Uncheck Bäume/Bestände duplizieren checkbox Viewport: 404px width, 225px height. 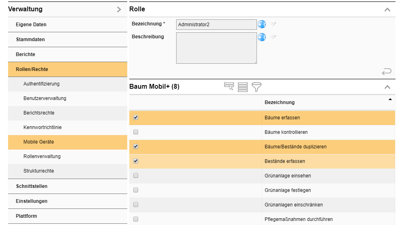coord(136,146)
